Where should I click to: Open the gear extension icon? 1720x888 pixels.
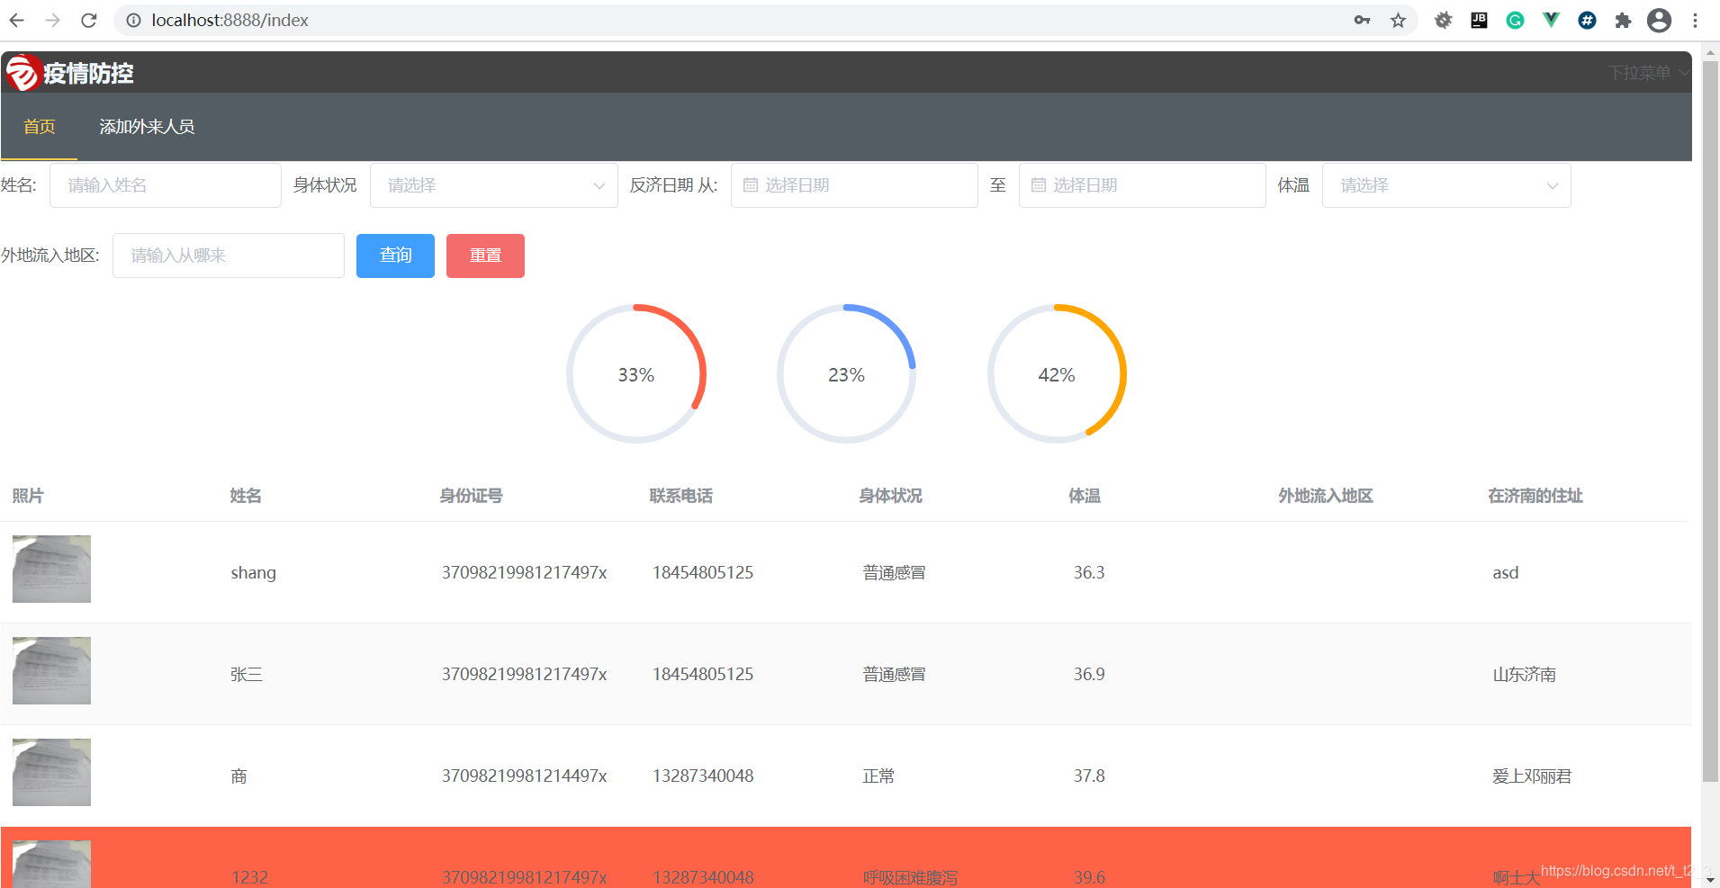coord(1443,20)
